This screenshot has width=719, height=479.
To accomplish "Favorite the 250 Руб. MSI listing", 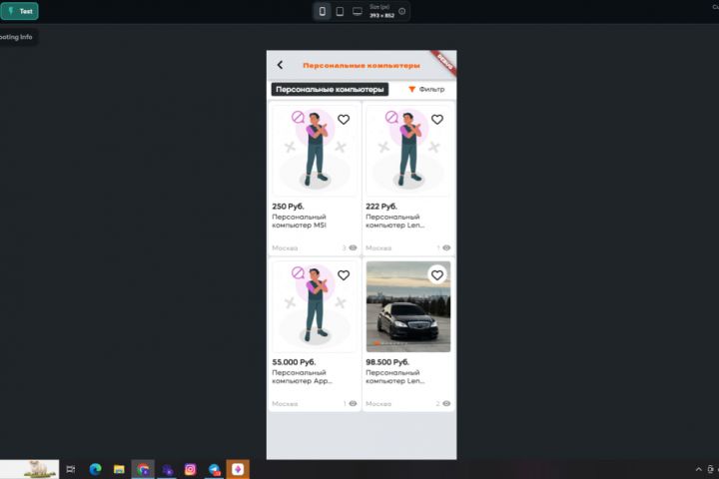I will click(344, 120).
